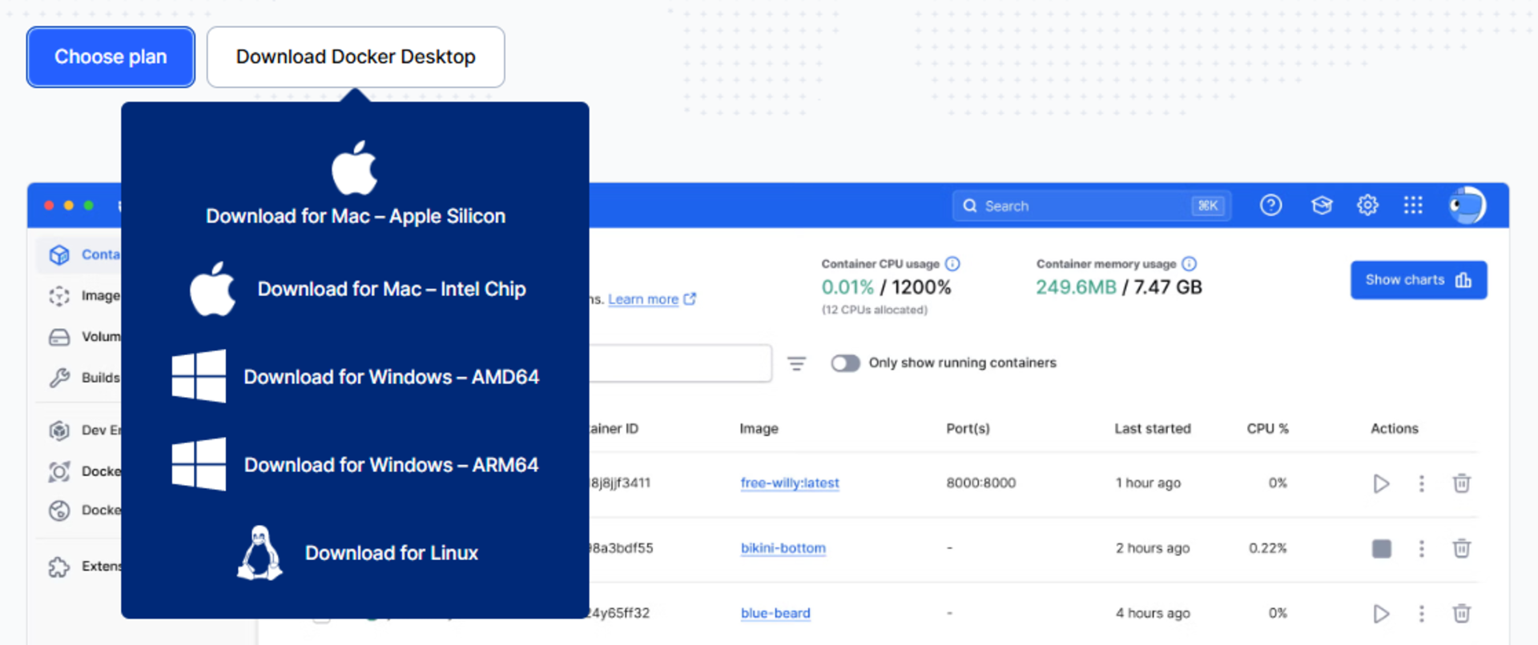Click the Container memory usage info icon
This screenshot has height=645, width=1538.
point(1190,264)
